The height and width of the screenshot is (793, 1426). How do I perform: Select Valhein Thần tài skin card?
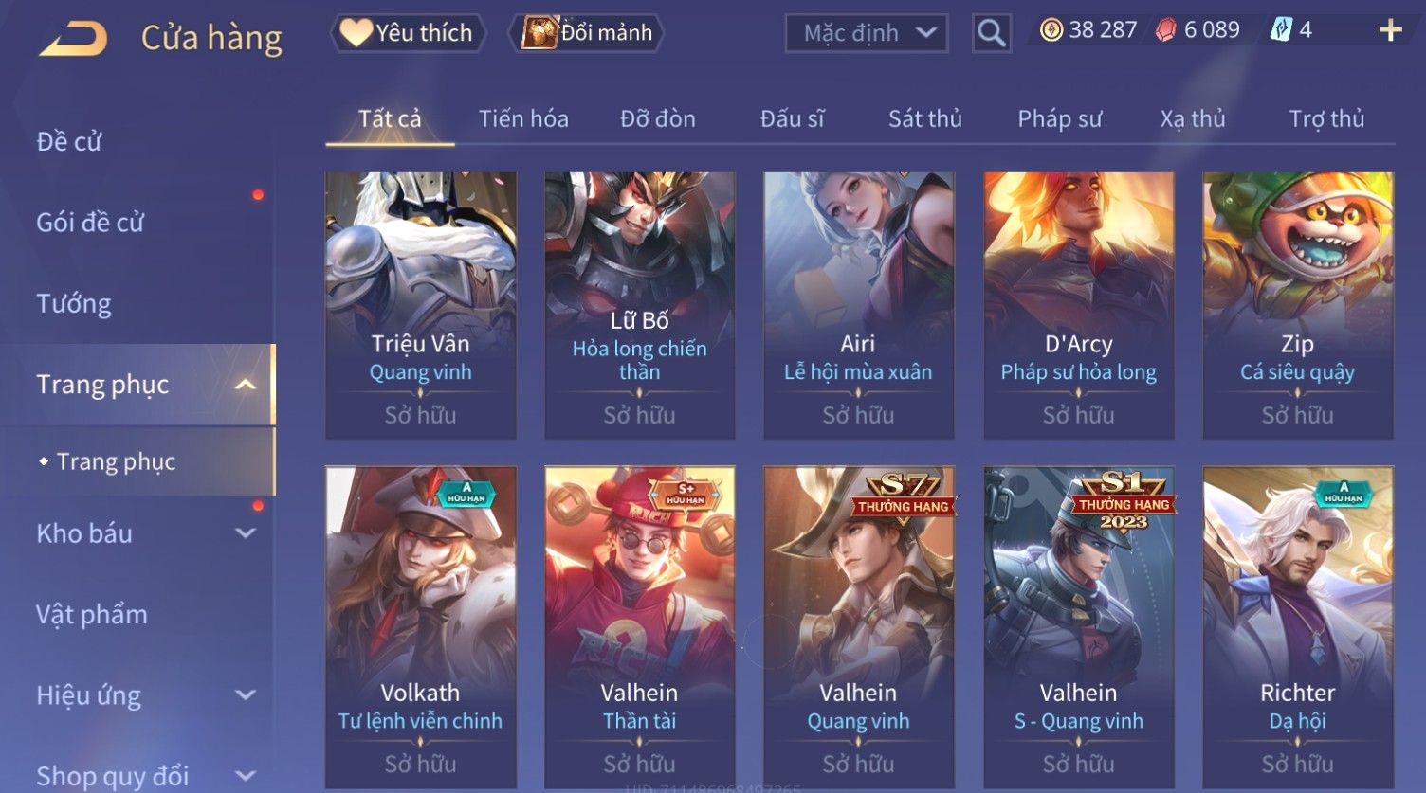click(x=640, y=627)
